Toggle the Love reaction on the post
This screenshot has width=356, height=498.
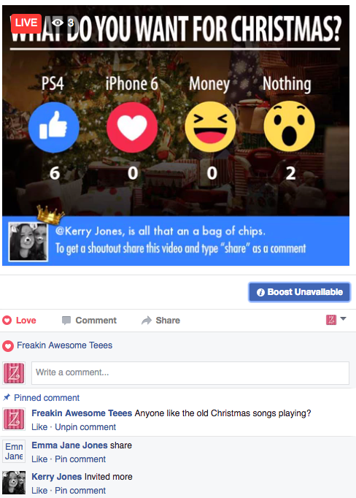point(20,320)
